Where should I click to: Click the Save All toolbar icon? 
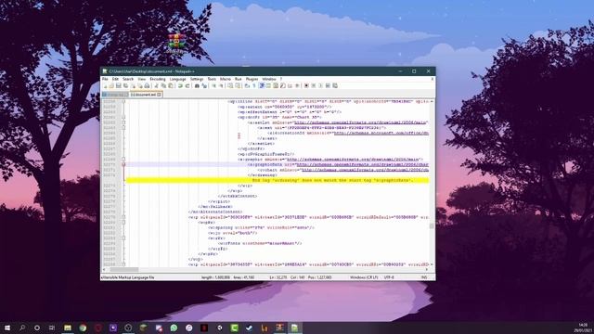click(126, 86)
